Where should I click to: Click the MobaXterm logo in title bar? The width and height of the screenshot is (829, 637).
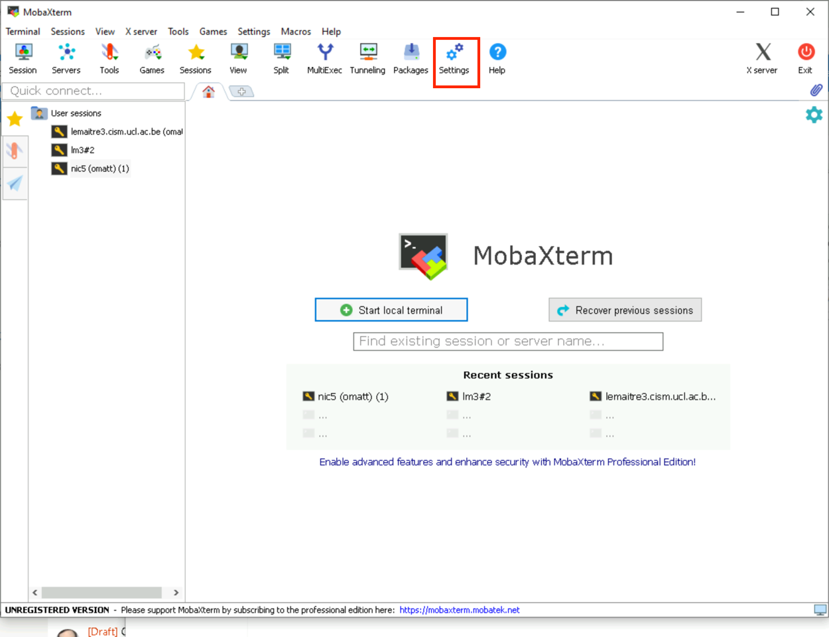pos(13,12)
